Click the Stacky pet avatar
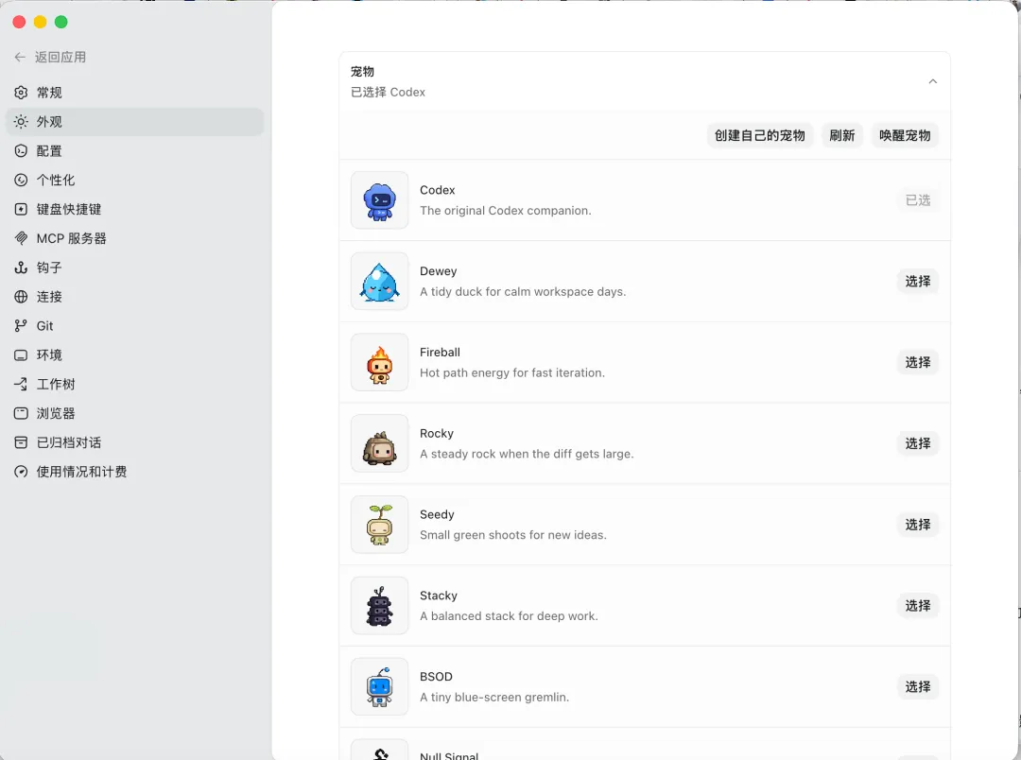Viewport: 1021px width, 760px height. click(x=380, y=606)
